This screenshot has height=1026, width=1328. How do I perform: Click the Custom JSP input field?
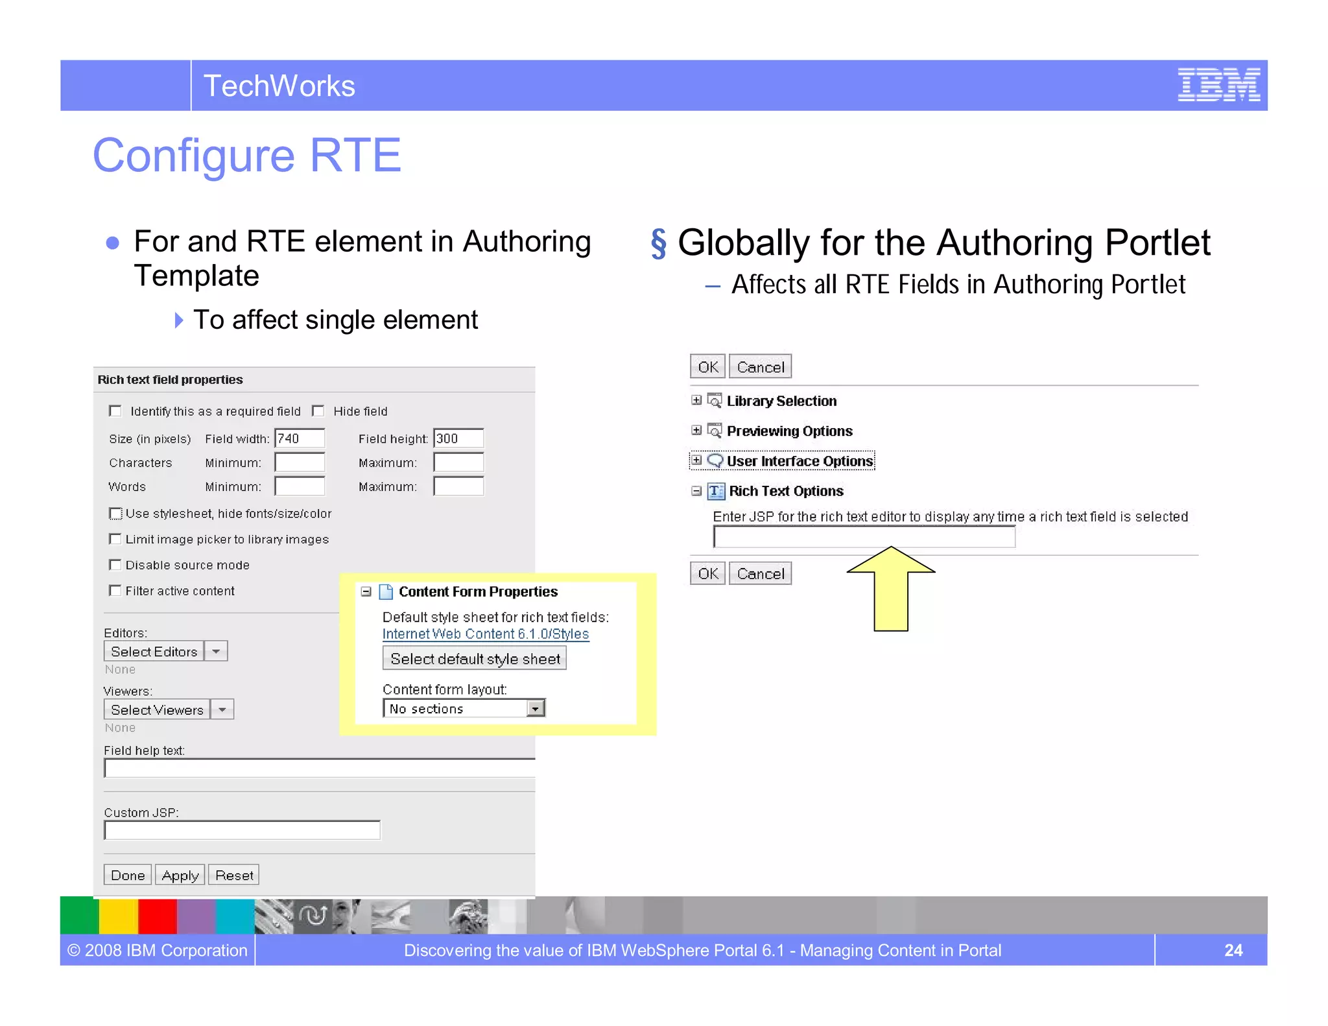243,830
